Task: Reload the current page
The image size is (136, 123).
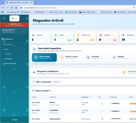Action: click(x=12, y=8)
